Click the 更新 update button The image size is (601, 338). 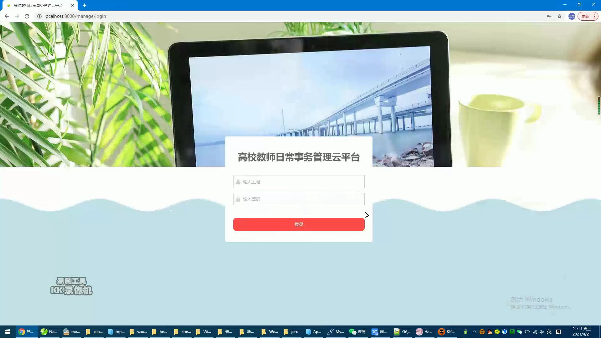pos(585,16)
